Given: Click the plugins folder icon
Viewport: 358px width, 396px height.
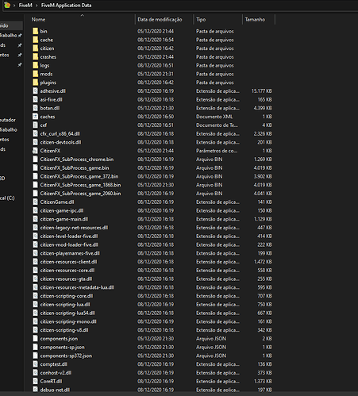Looking at the screenshot, I should (36, 83).
